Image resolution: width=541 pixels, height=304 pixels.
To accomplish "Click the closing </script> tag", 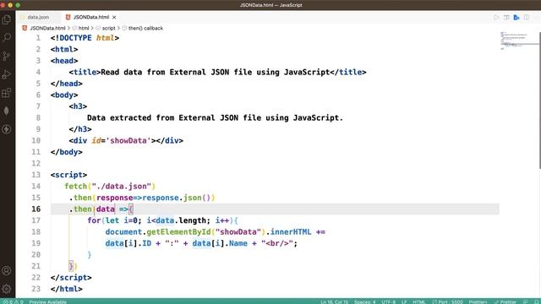I will (71, 277).
